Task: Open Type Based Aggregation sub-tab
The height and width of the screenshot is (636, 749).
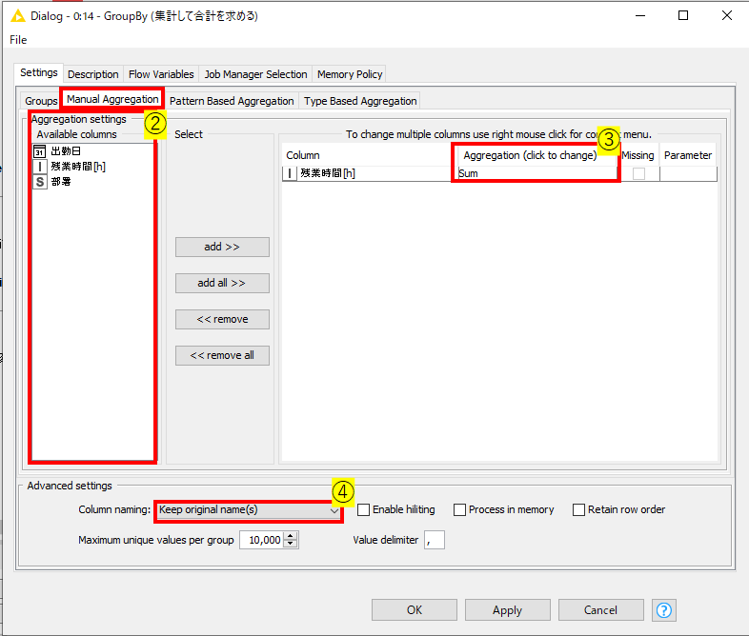Action: pos(360,101)
